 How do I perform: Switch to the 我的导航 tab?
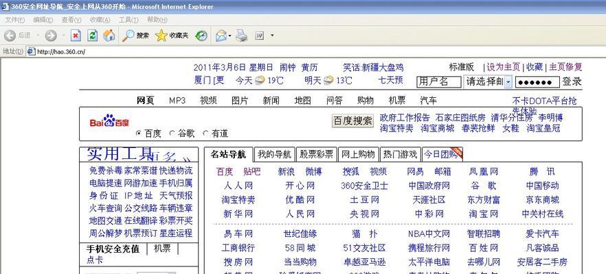(x=274, y=155)
